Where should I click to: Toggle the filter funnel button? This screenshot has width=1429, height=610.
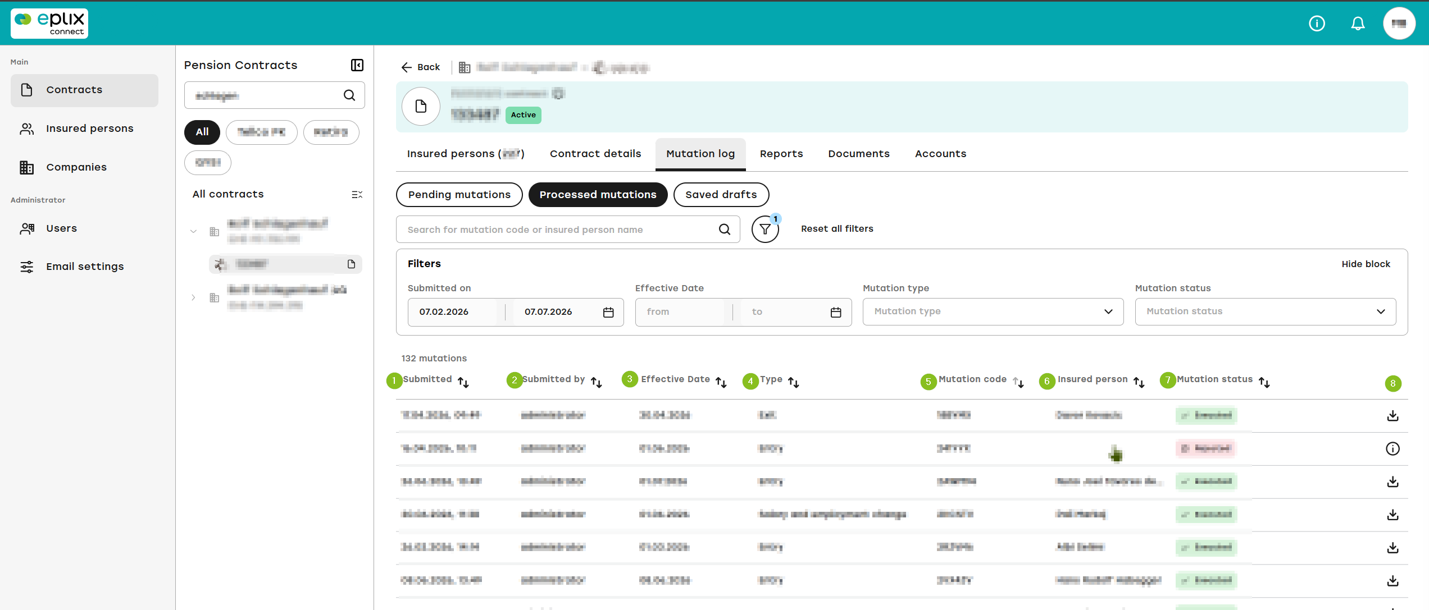(x=765, y=230)
